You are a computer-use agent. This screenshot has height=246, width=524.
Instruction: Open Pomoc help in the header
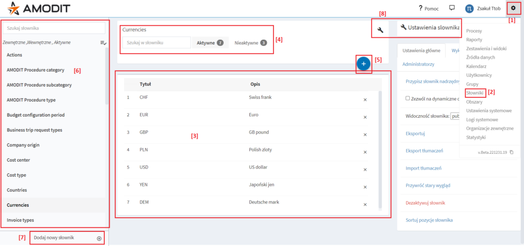pyautogui.click(x=428, y=8)
